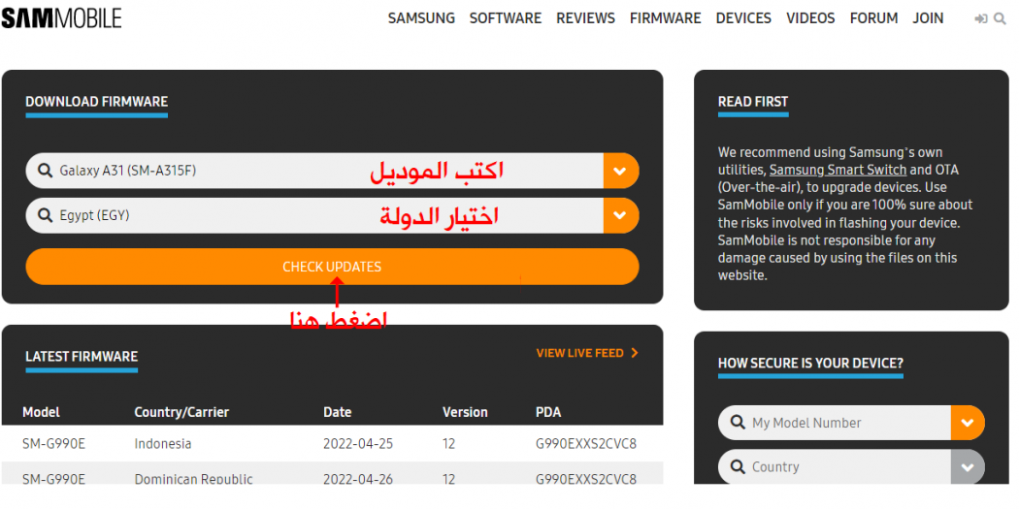Click G990EXXS2CVC8 in the Indonesia row
Image resolution: width=1019 pixels, height=509 pixels.
(x=586, y=444)
